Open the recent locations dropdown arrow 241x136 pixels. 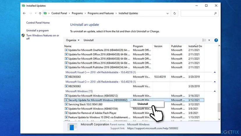36,13
